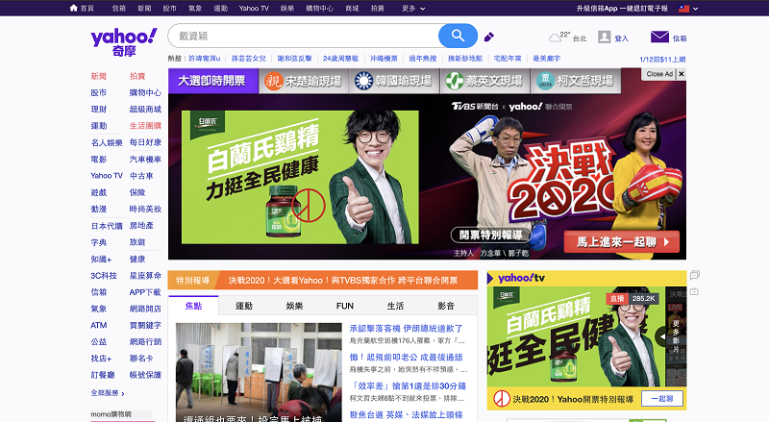Click 一起聊 button under Yahoo TV video
Image resolution: width=769 pixels, height=422 pixels.
tap(661, 399)
